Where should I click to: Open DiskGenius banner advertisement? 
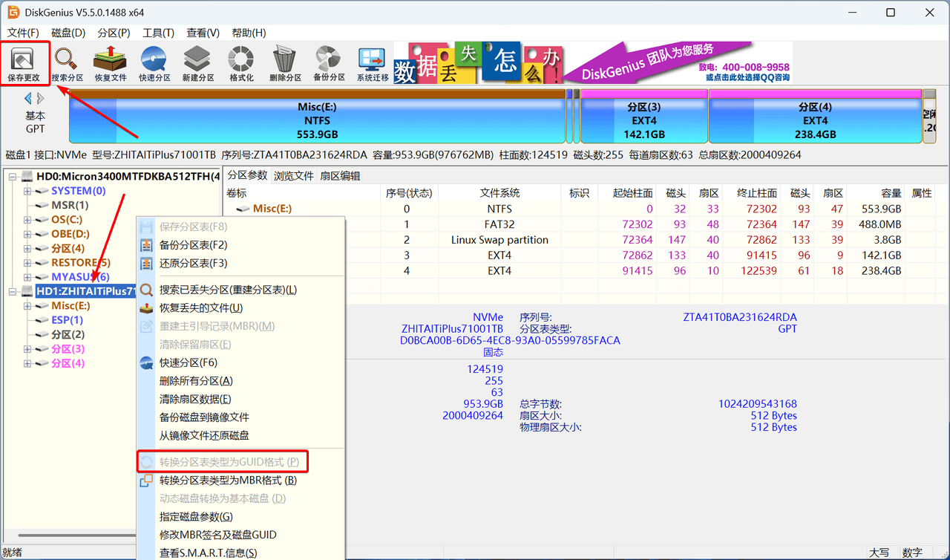[592, 62]
